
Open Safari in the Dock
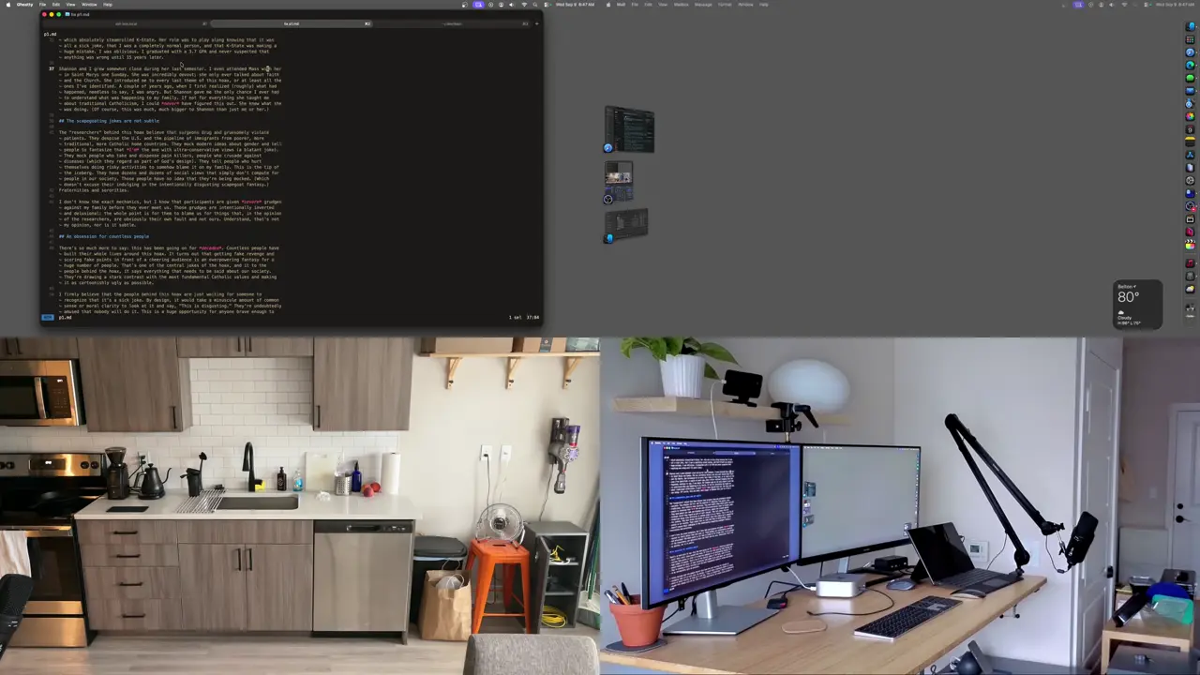(x=1191, y=52)
